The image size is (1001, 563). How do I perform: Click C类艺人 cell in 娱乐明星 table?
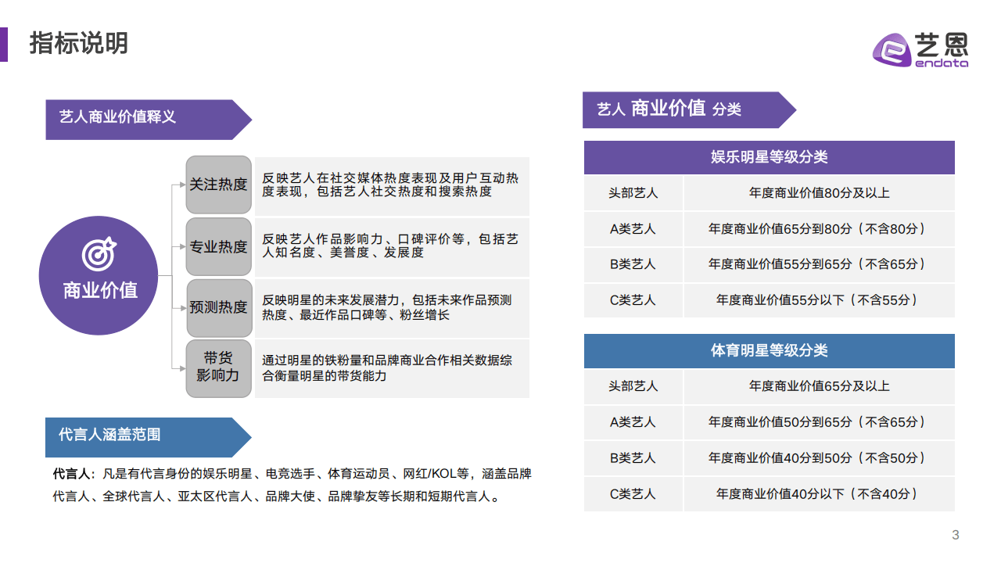(x=633, y=300)
